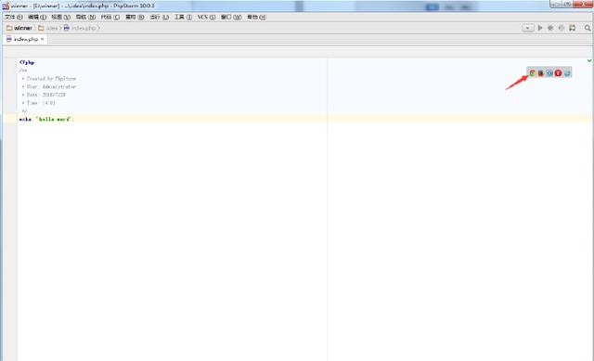Open the 帮助 (Help) menu
594x361 pixels.
pos(256,17)
